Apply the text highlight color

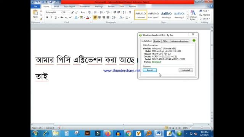click(x=81, y=18)
